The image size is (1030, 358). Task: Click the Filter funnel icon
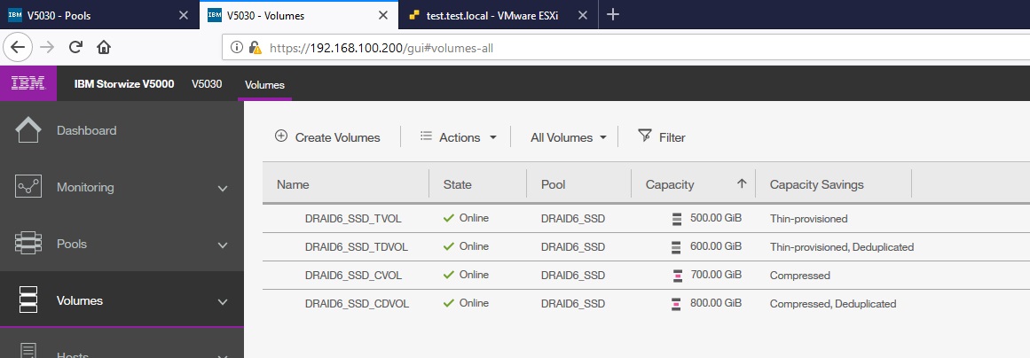(645, 136)
